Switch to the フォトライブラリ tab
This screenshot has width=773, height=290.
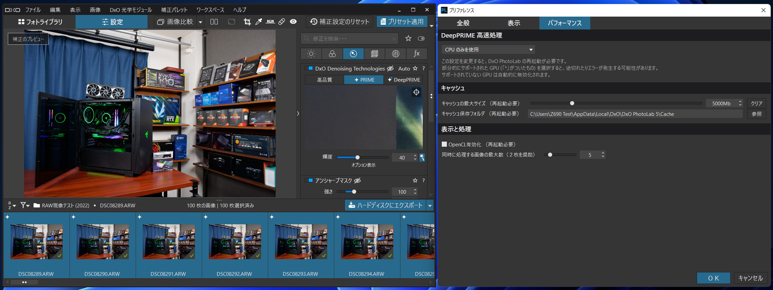pyautogui.click(x=40, y=22)
